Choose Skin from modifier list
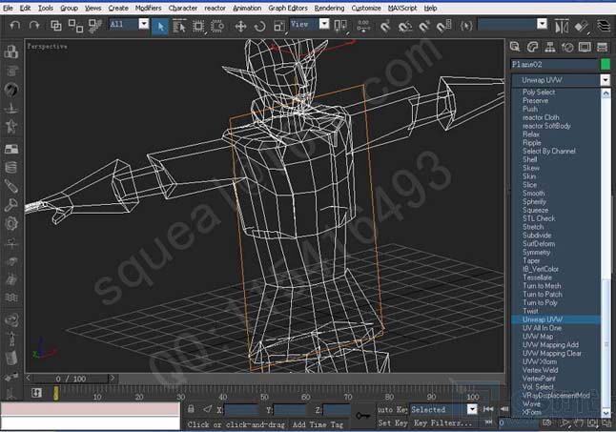This screenshot has width=616, height=432. (x=529, y=176)
